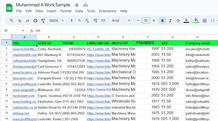Image resolution: width=218 pixels, height=121 pixels.
Task: Rename the document title Muhammad A Work Sample
Action: pos(43,5)
